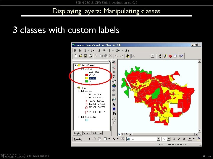
Task: Click the New Map File icon
Action: tap(76, 56)
